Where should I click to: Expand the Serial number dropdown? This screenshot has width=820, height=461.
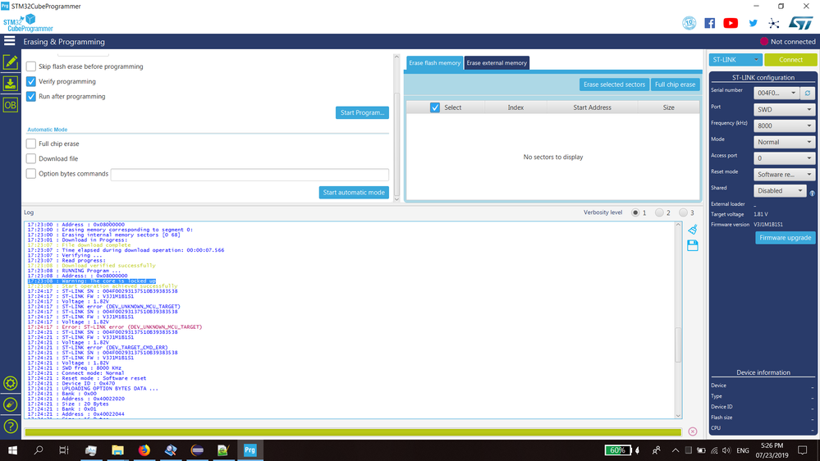(776, 93)
